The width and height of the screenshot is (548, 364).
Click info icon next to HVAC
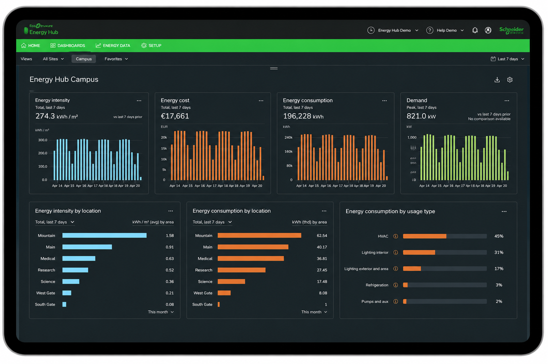395,236
